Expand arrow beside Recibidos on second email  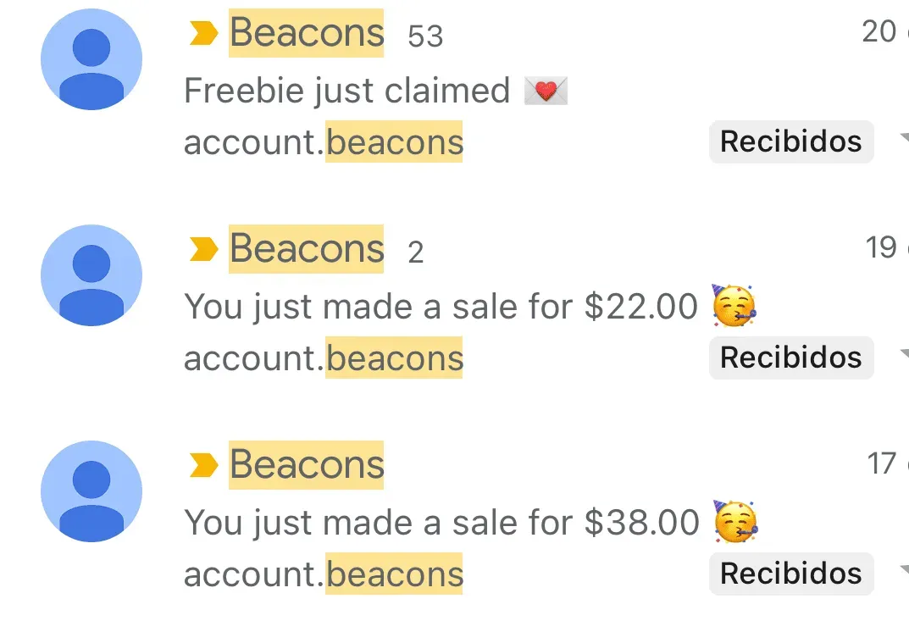coord(904,353)
